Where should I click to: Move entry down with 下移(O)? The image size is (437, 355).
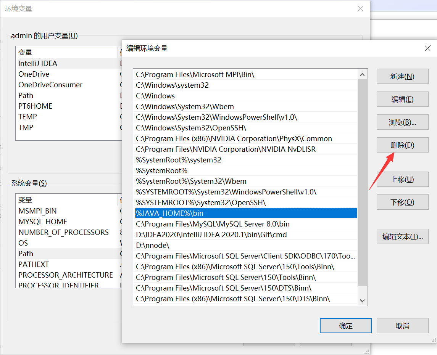(x=402, y=202)
